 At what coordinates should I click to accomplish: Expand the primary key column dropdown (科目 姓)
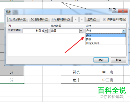[x=46, y=31]
